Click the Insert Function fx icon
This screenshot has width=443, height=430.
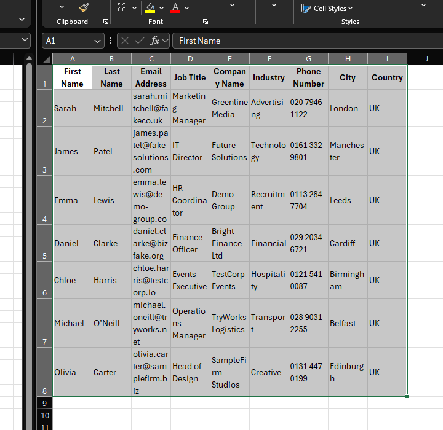[155, 41]
